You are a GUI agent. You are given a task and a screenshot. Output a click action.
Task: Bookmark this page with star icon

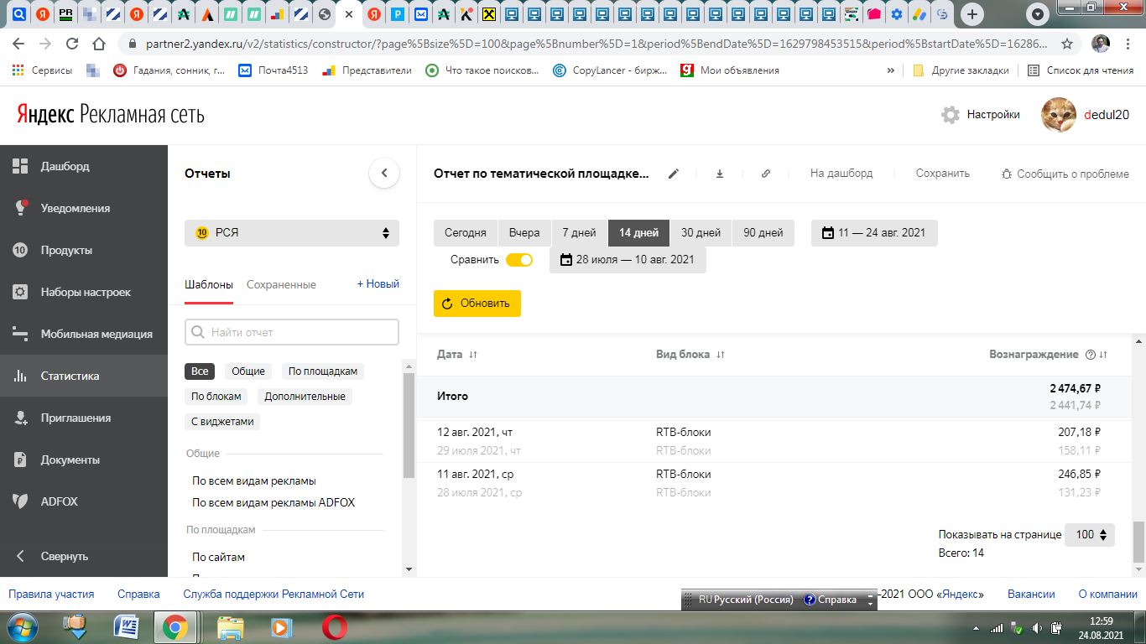pyautogui.click(x=1067, y=44)
